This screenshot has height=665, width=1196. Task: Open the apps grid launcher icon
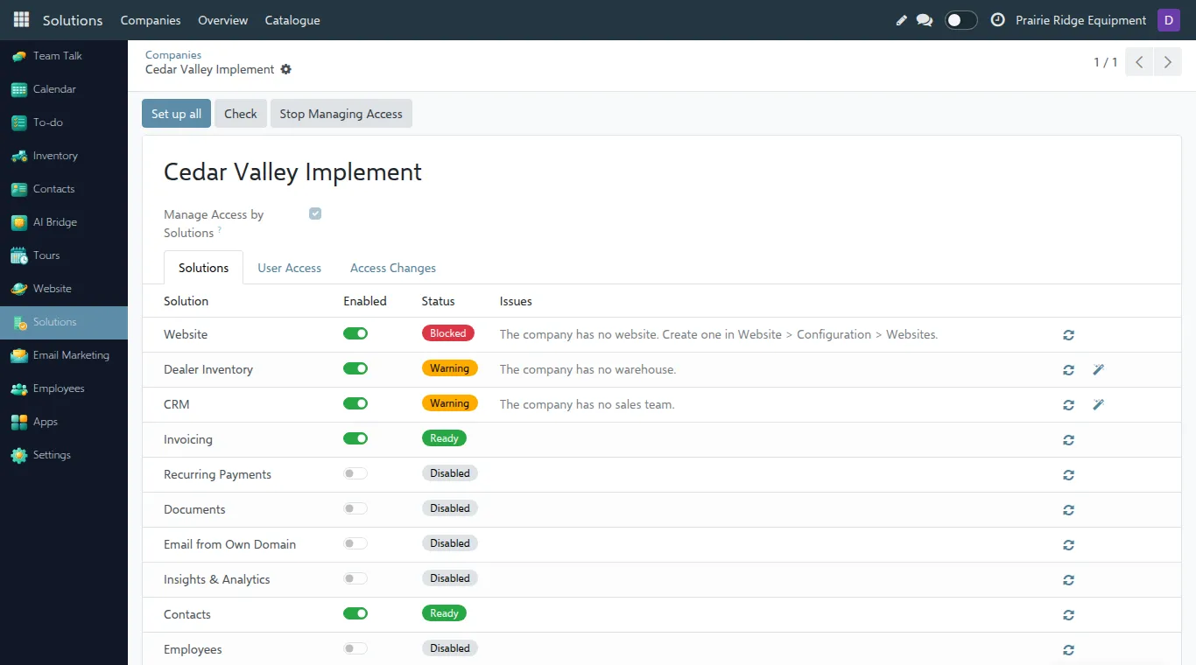pos(21,19)
